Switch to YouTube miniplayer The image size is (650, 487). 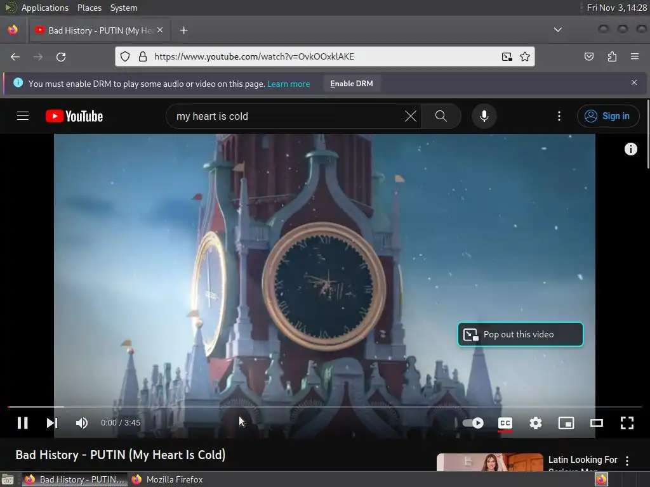tap(566, 423)
